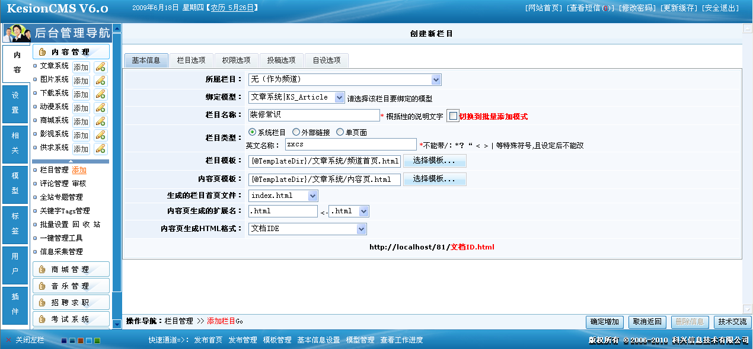753x349 pixels.
Task: Click 选择模板 button for 内容页模板
Action: pos(435,179)
